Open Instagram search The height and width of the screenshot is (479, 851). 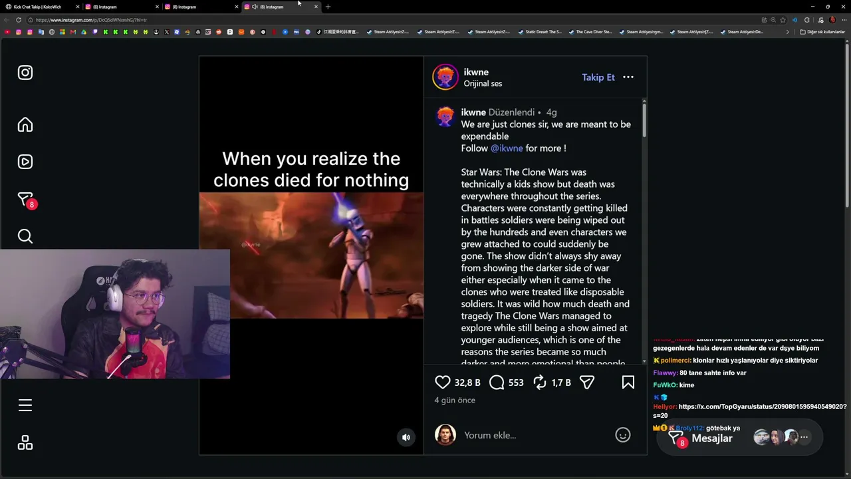(25, 236)
